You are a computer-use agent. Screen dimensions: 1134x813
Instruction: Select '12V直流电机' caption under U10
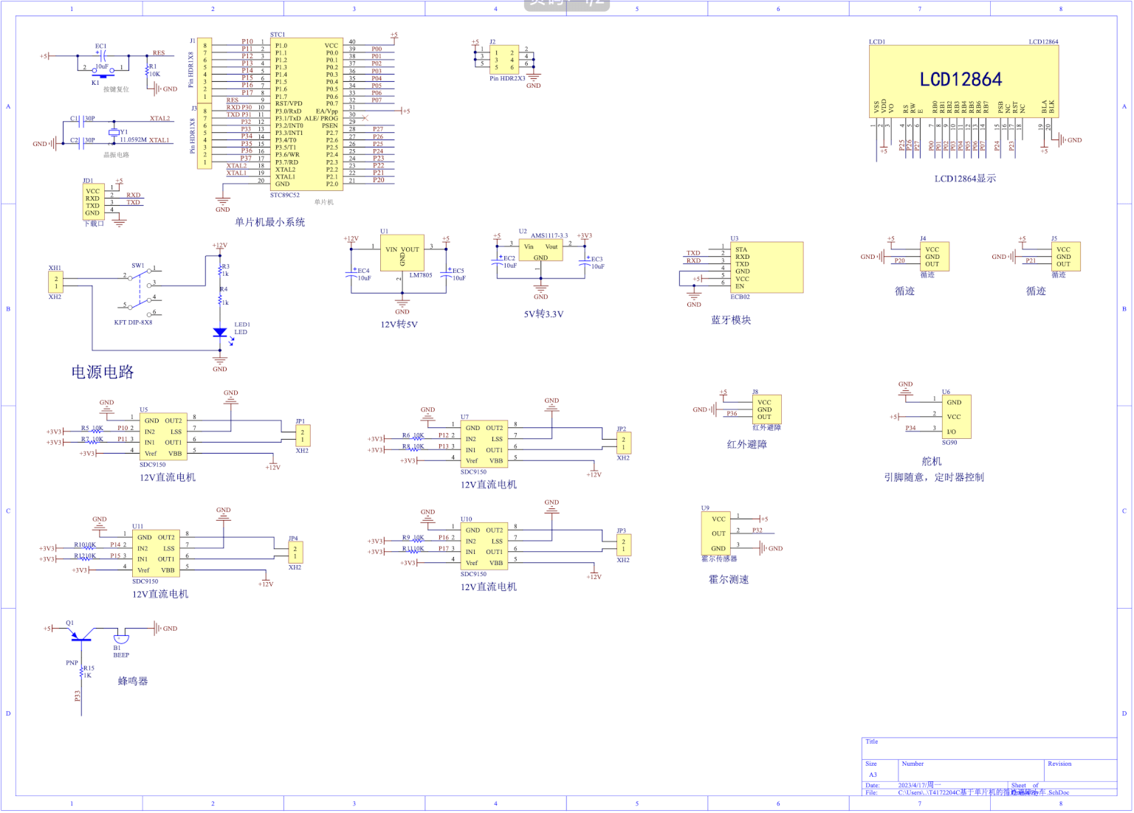(x=489, y=587)
